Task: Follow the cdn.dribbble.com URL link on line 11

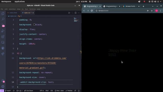Action: pyautogui.click(x=52, y=58)
